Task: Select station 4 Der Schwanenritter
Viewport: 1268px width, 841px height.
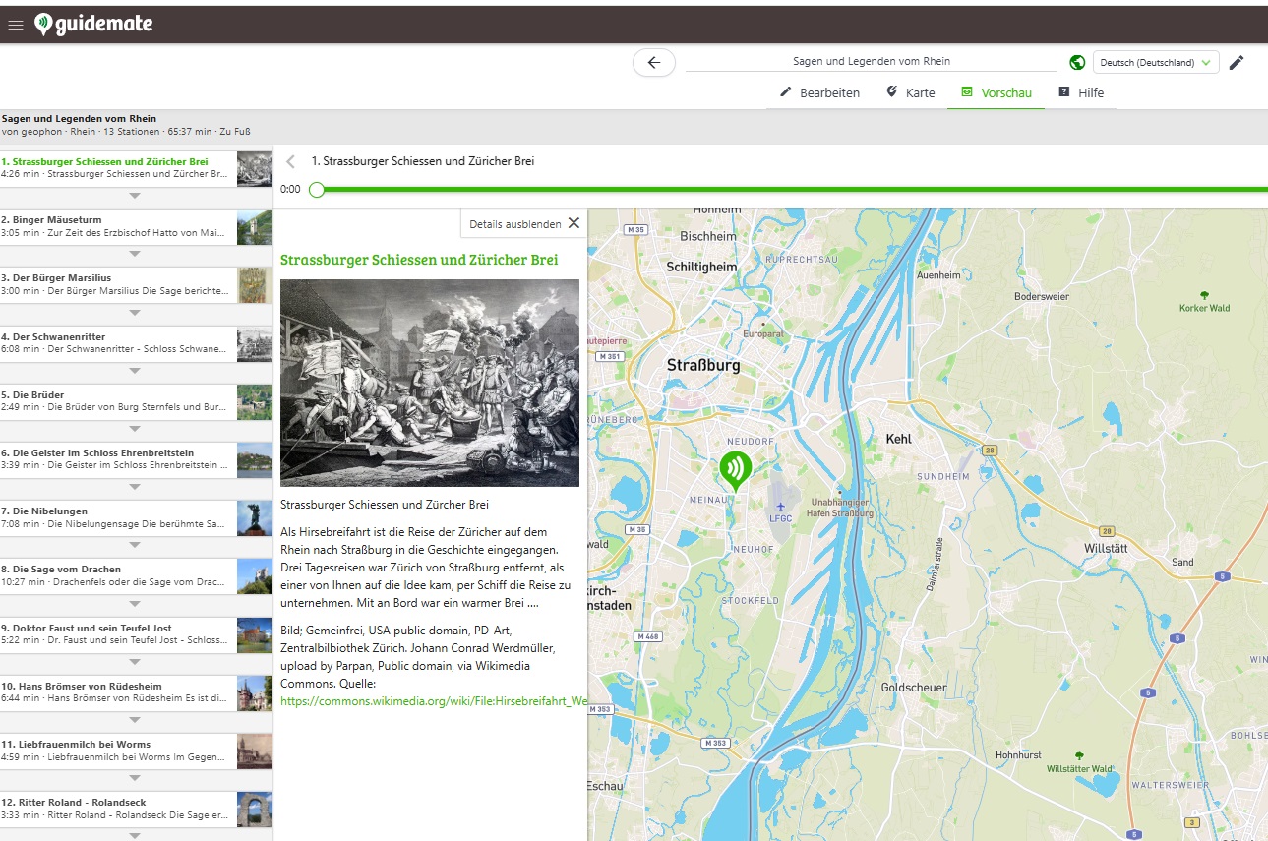Action: pyautogui.click(x=136, y=342)
